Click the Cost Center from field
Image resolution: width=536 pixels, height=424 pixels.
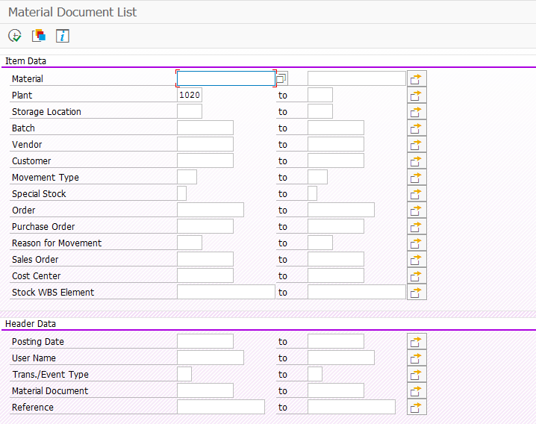pos(205,275)
